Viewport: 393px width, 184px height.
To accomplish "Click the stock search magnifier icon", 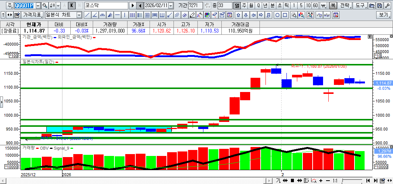I will click(x=45, y=6).
